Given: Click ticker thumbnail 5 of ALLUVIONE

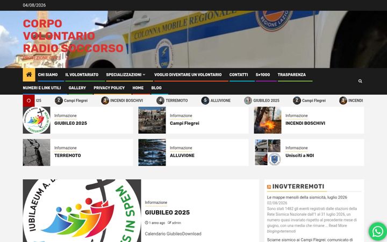Looking at the screenshot, I should coord(205,101).
